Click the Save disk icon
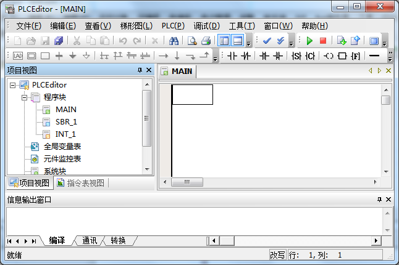Viewport: 399px width, 265px height. click(x=45, y=41)
